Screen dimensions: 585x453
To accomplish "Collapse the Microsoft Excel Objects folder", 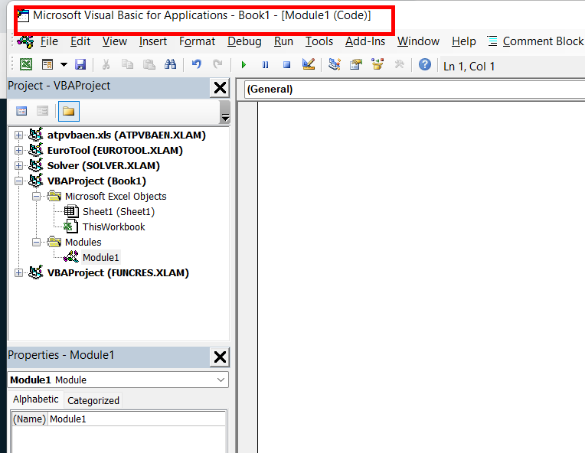I will click(36, 196).
